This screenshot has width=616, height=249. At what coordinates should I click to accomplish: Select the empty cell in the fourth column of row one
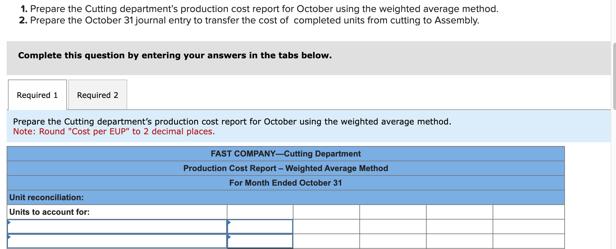click(393, 227)
